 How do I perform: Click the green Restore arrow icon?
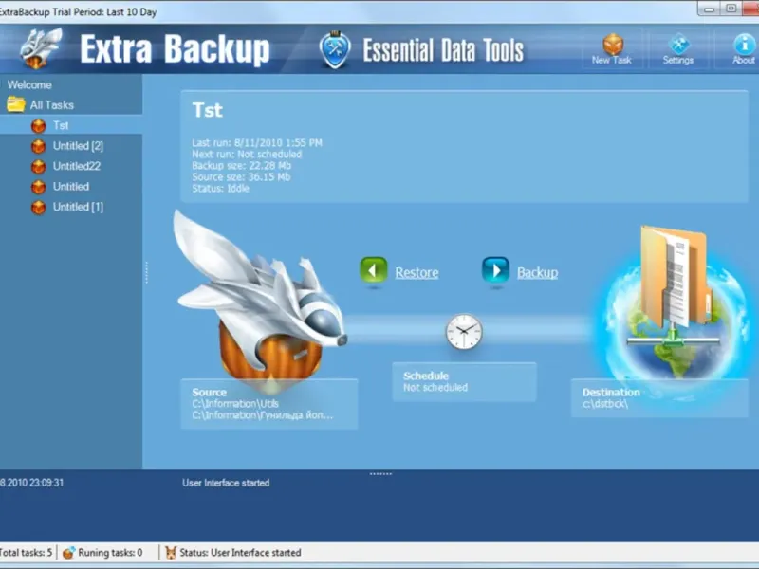373,270
